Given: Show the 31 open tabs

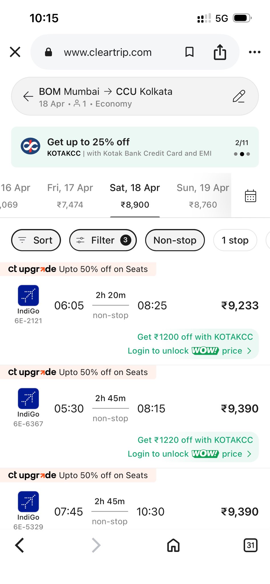Looking at the screenshot, I should (x=250, y=546).
